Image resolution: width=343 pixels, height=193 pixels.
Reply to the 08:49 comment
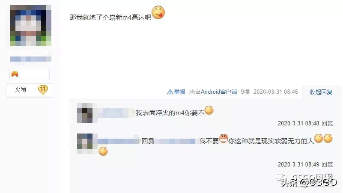(x=327, y=164)
